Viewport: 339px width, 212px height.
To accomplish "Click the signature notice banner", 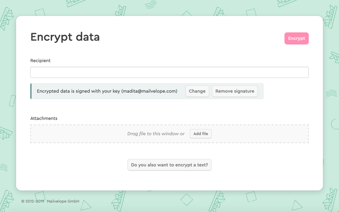I will coord(107,91).
